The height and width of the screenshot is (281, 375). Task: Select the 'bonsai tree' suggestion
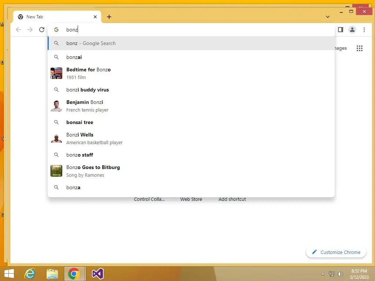191,122
